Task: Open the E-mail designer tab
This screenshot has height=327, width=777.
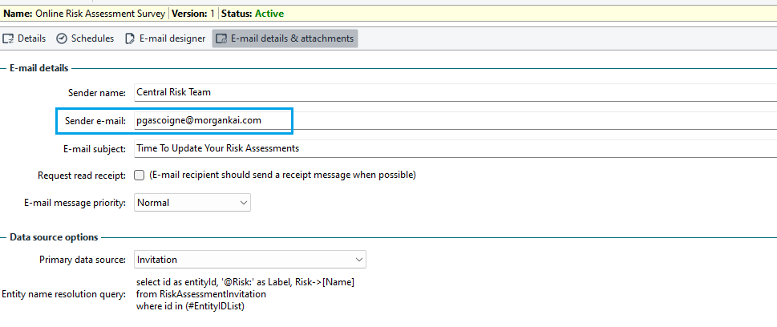Action: pos(165,38)
